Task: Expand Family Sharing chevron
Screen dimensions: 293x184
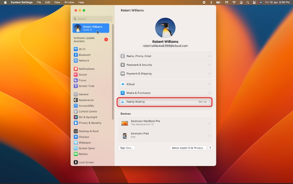Action: [x=209, y=102]
